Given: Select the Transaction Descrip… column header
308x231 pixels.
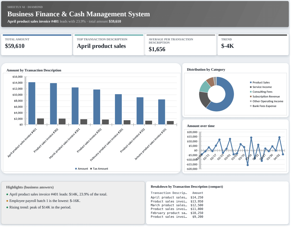Looking at the screenshot, I should (x=169, y=193).
